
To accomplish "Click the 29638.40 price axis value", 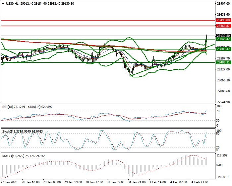I will pyautogui.click(x=223, y=15).
